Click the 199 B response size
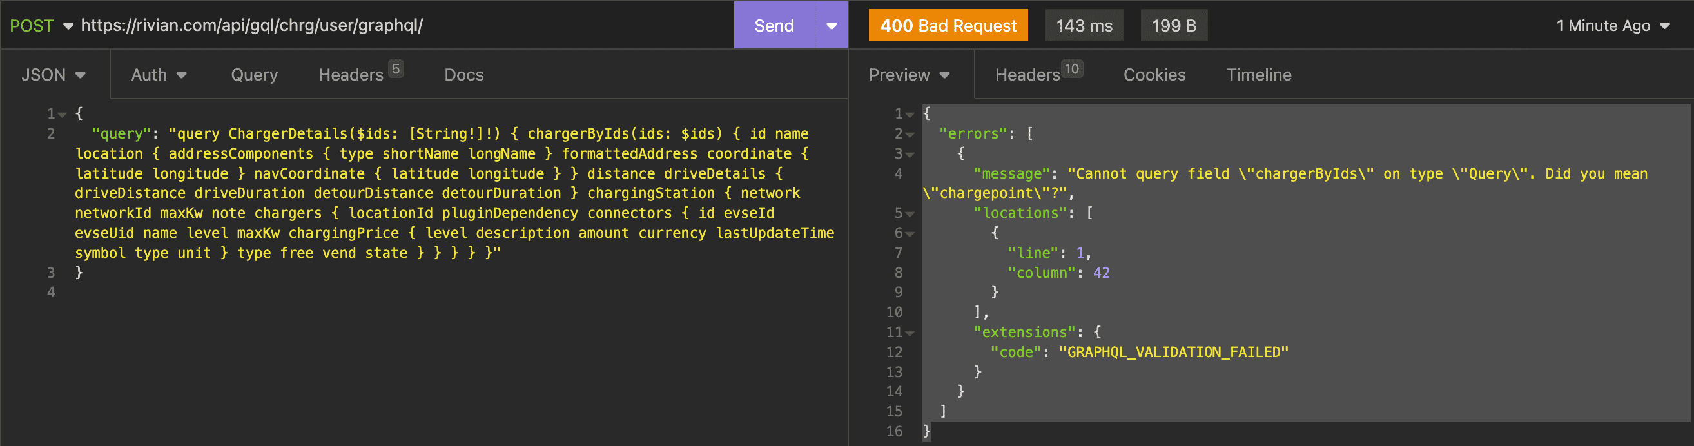The height and width of the screenshot is (446, 1694). pyautogui.click(x=1174, y=26)
